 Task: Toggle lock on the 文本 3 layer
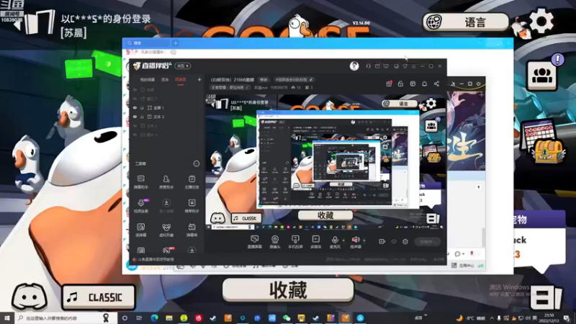point(142,117)
